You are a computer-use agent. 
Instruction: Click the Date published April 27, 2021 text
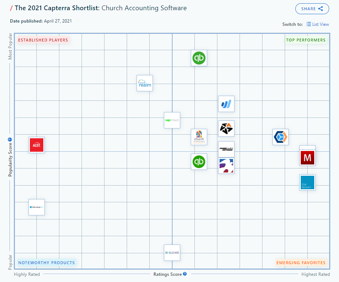(x=41, y=21)
